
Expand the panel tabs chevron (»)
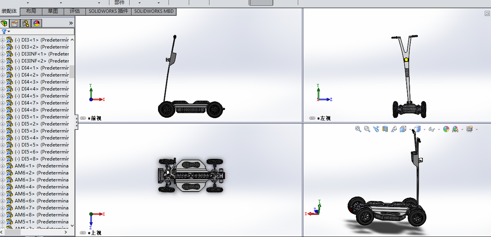(x=71, y=23)
